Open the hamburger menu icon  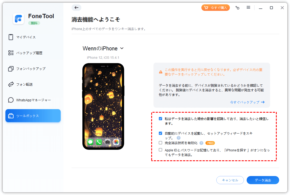[x=248, y=7]
